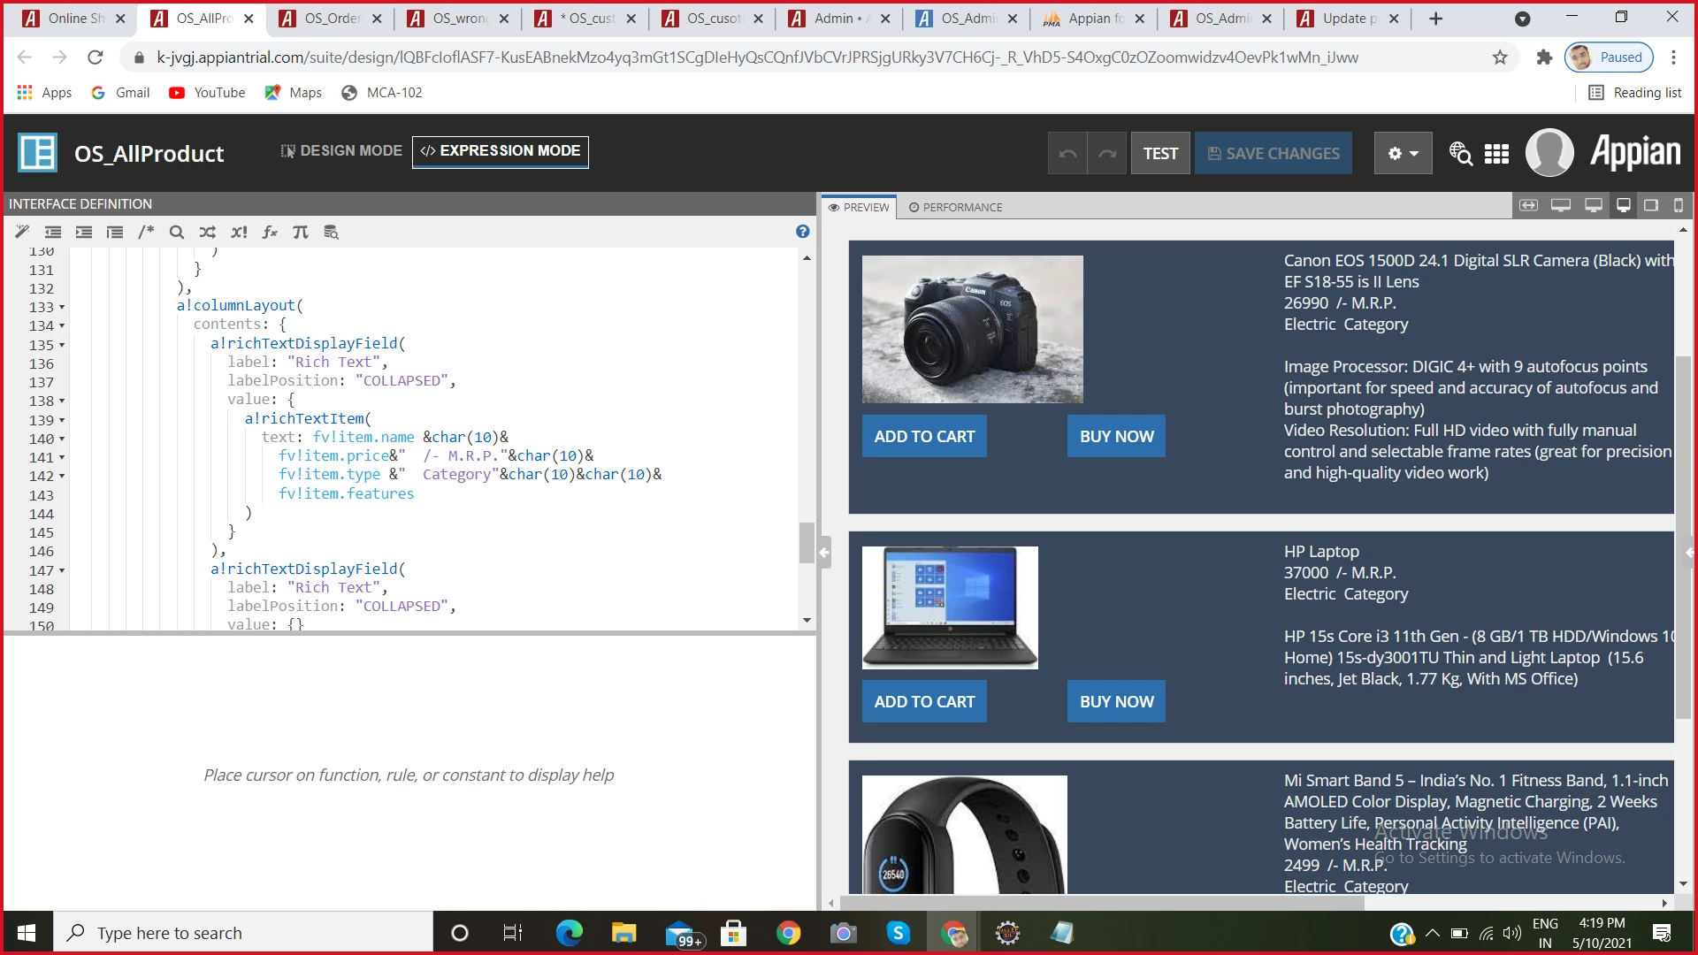Click the outdent code icon

pos(53,232)
